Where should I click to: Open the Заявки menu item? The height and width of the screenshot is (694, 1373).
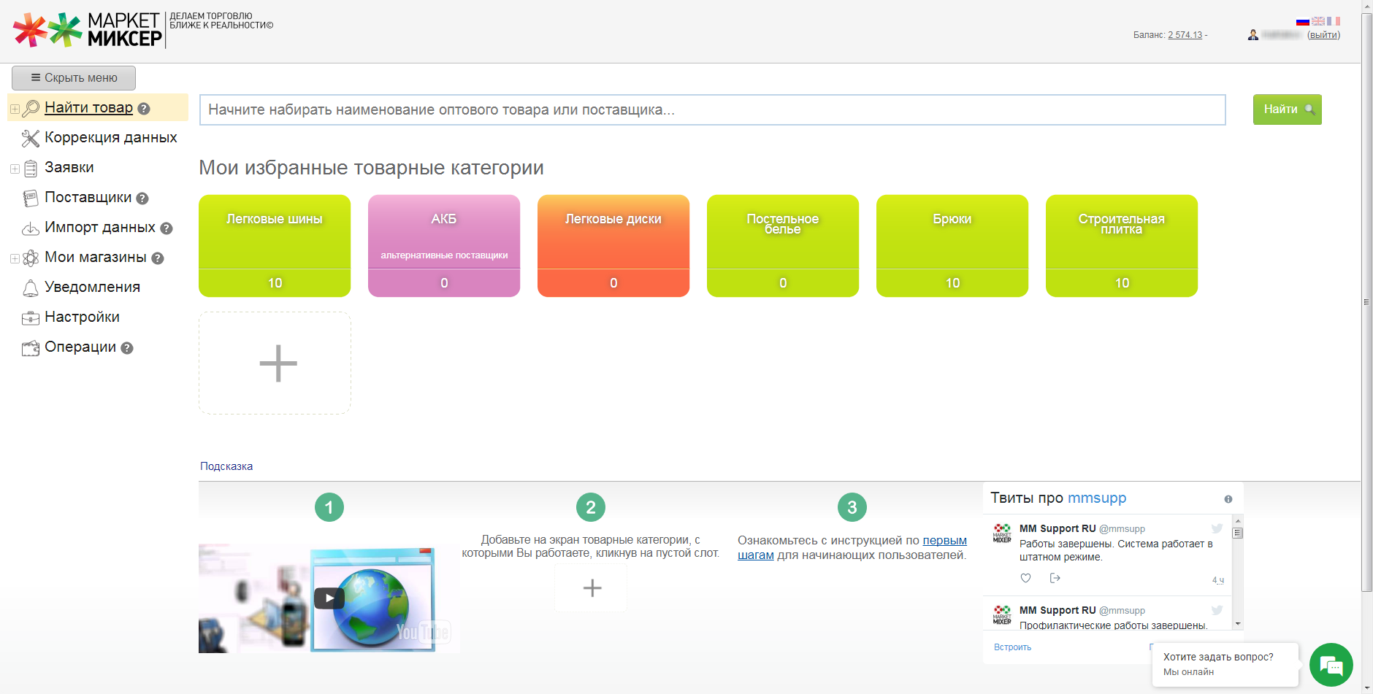click(69, 168)
